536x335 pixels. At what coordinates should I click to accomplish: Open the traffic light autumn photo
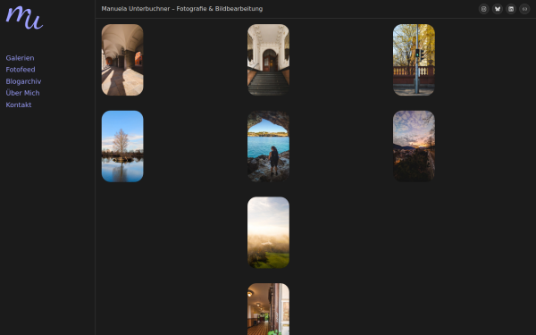tap(414, 60)
